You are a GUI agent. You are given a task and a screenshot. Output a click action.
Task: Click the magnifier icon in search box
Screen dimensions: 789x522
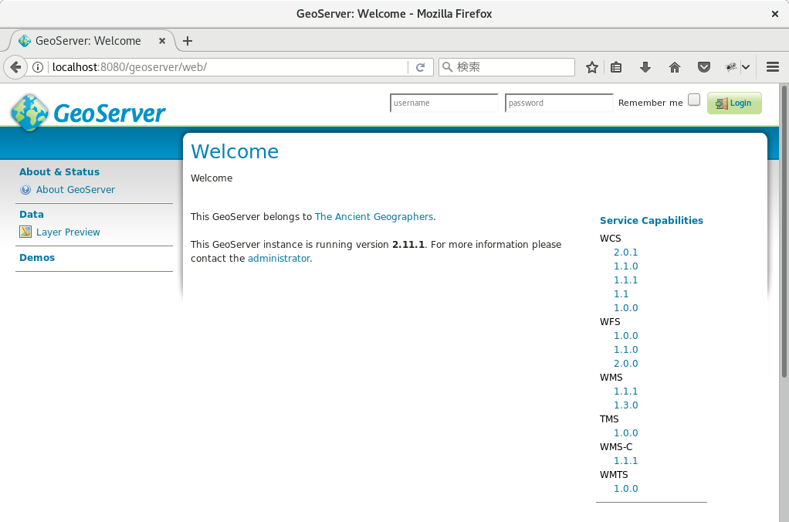point(447,67)
